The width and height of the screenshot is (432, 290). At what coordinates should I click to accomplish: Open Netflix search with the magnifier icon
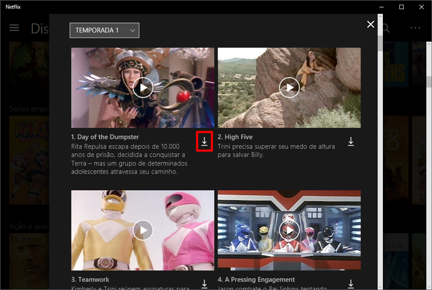click(x=386, y=28)
